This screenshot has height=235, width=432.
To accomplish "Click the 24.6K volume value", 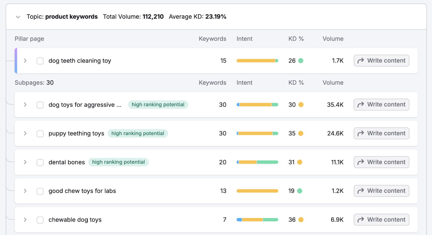I will coord(335,134).
